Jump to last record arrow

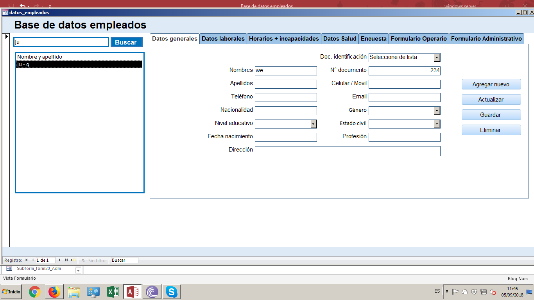point(66,260)
